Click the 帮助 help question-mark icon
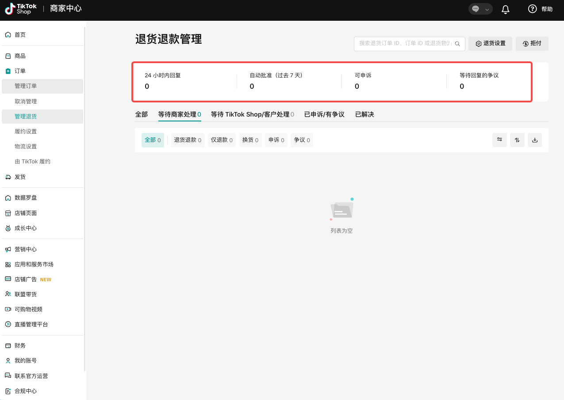This screenshot has height=400, width=564. pyautogui.click(x=532, y=9)
